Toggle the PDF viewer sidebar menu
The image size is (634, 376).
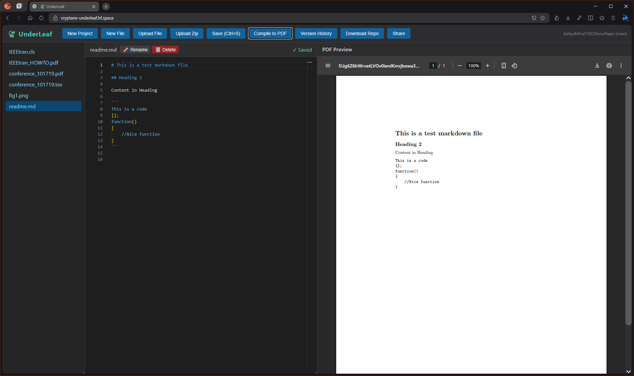[x=328, y=66]
